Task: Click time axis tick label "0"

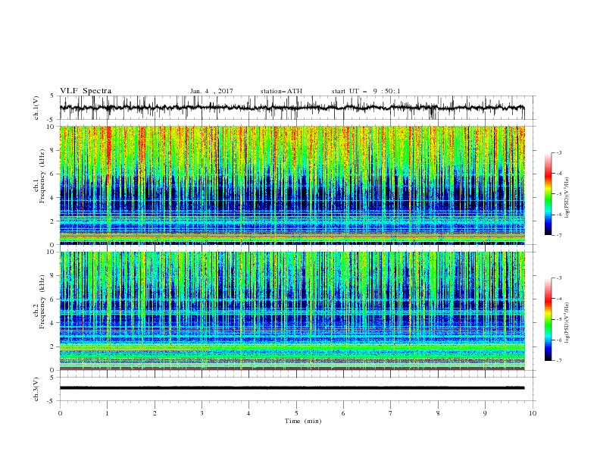Action: coord(60,413)
